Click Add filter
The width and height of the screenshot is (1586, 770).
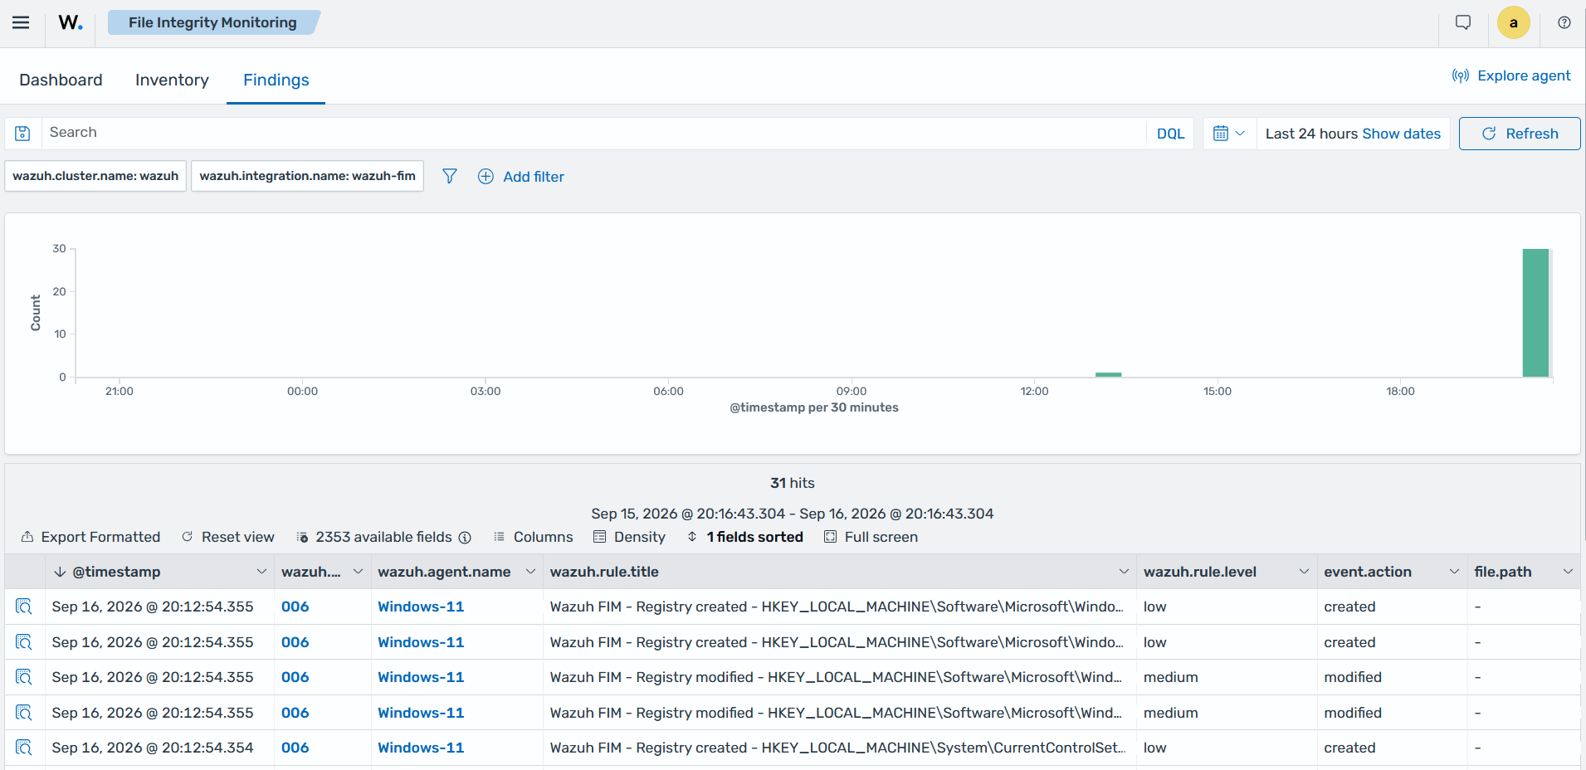coord(521,177)
